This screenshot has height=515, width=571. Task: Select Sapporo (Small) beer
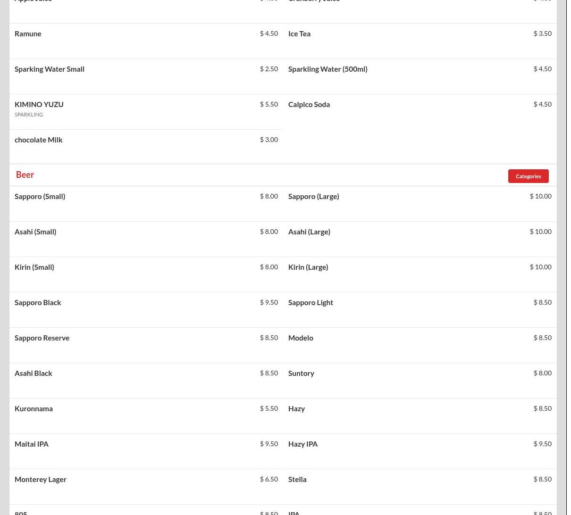pyautogui.click(x=40, y=196)
